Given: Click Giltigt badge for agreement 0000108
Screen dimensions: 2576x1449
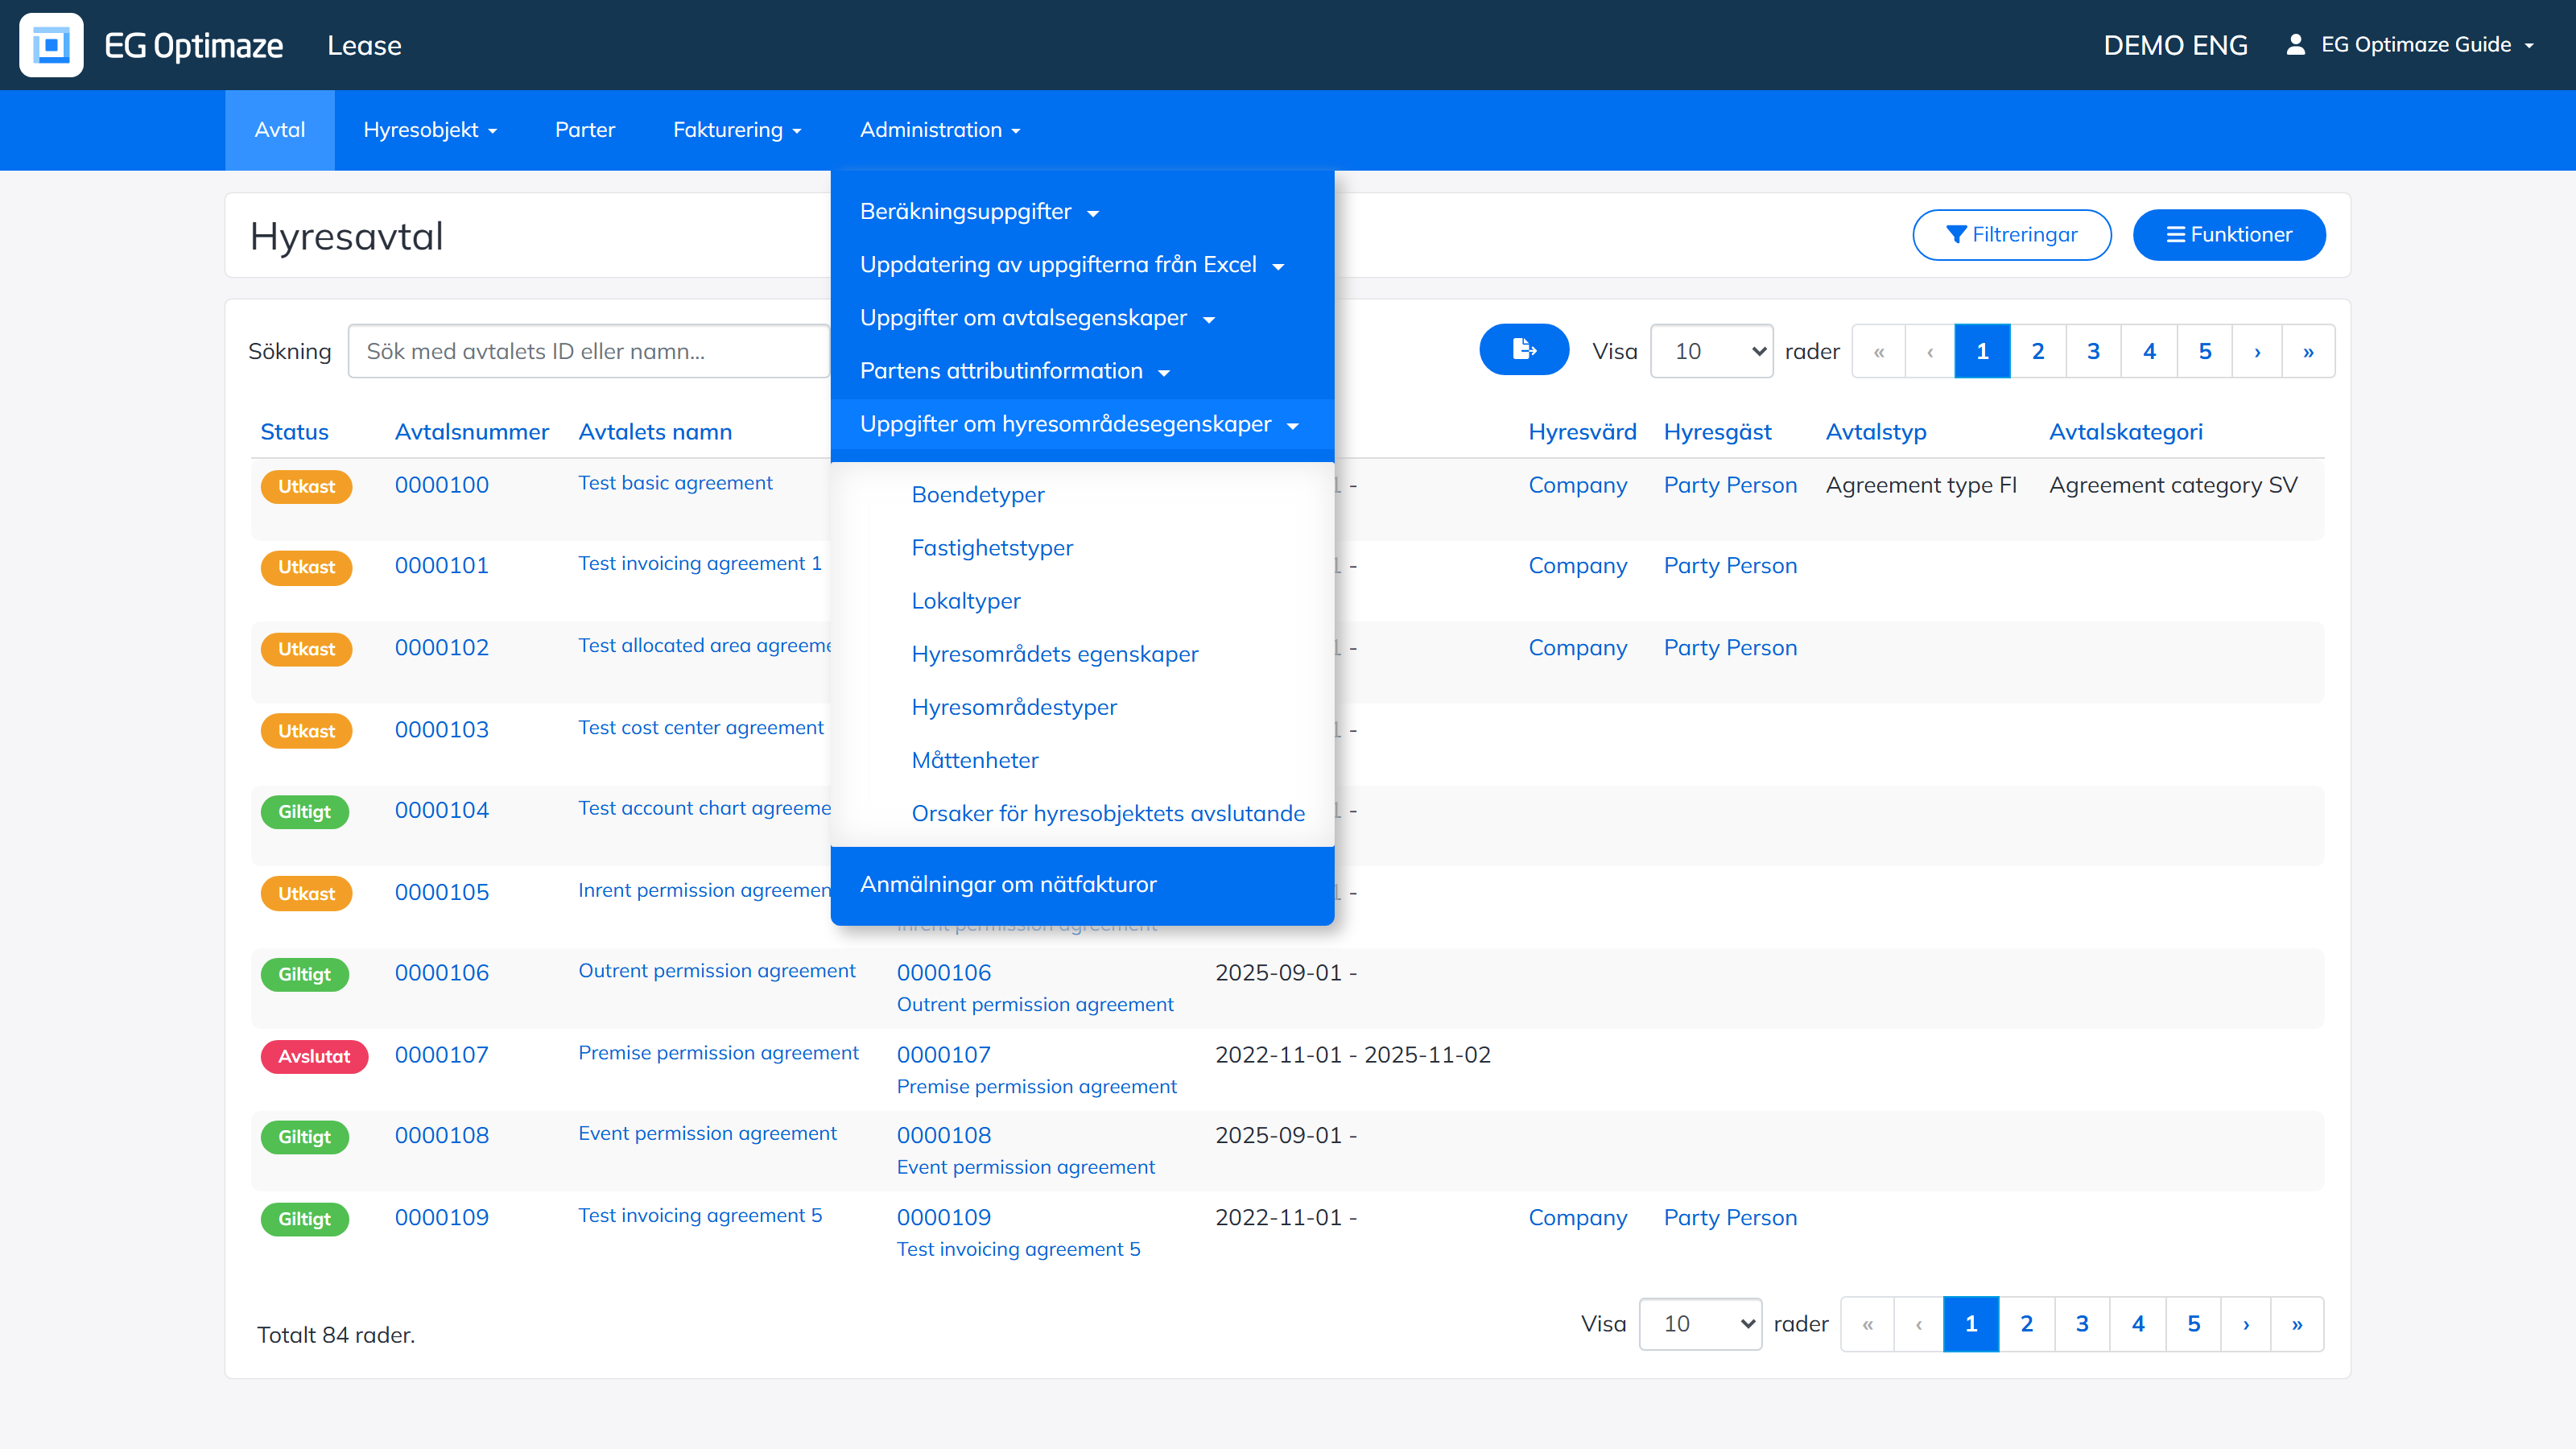Looking at the screenshot, I should click(x=304, y=1137).
